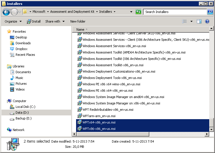215x153 pixels.
Task: Focus the Search Installers field
Action: [175, 12]
